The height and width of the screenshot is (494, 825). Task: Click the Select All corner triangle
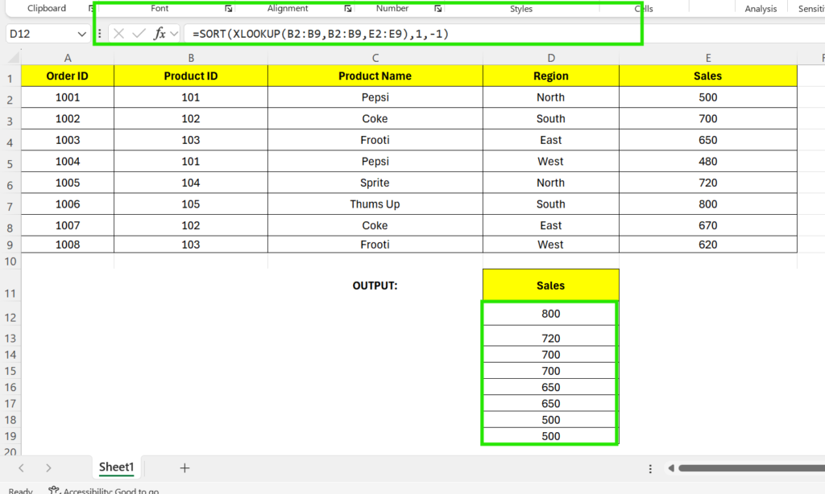pyautogui.click(x=14, y=57)
